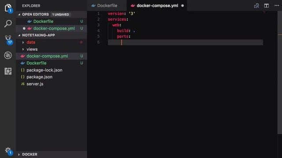Place cursor on version line in editor

click(122, 14)
